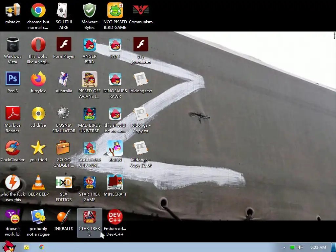Open Photoshop icon labeled 'PeniS'

click(13, 78)
